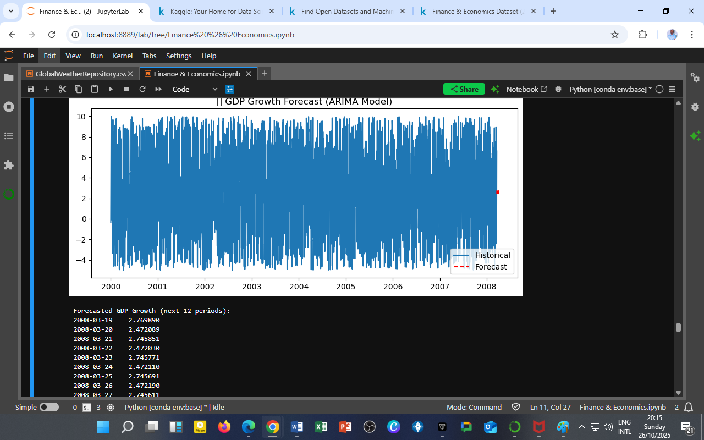Click the notebook vertical scrollbar thumb
This screenshot has height=440, width=704.
tap(678, 327)
